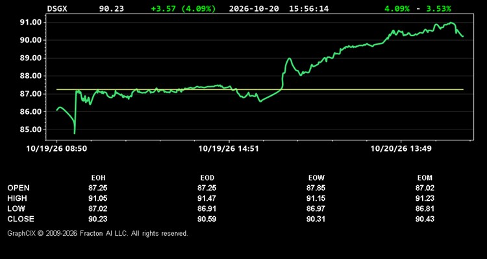Click EOH high value 91.05

(98, 198)
